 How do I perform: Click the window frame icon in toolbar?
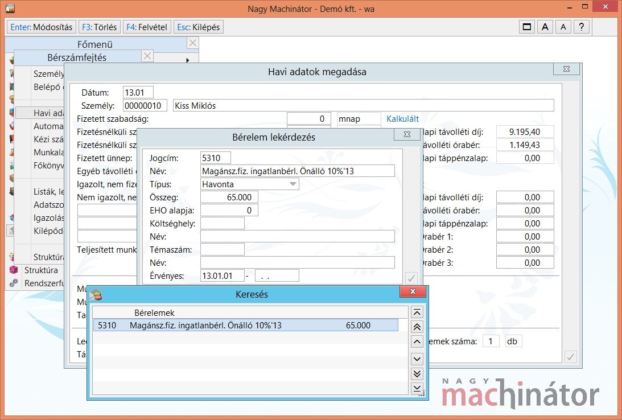(527, 27)
